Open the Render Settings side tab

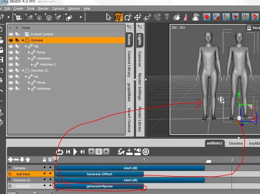(140, 87)
